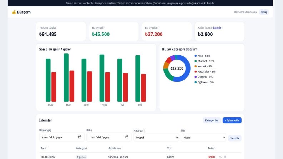The image size is (283, 159).
Task: Edit the Sinema, konser transaction pencil icon
Action: [x=221, y=157]
